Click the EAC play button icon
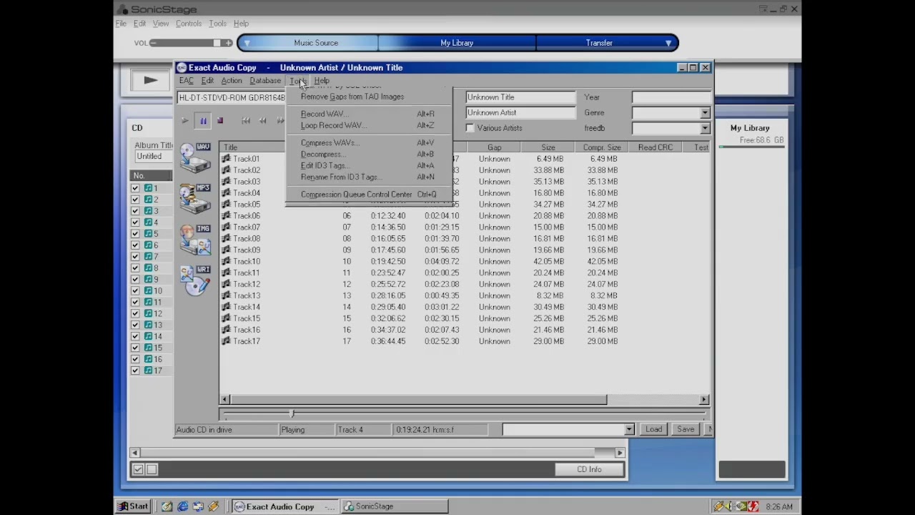Viewport: 915px width, 515px height. click(184, 121)
